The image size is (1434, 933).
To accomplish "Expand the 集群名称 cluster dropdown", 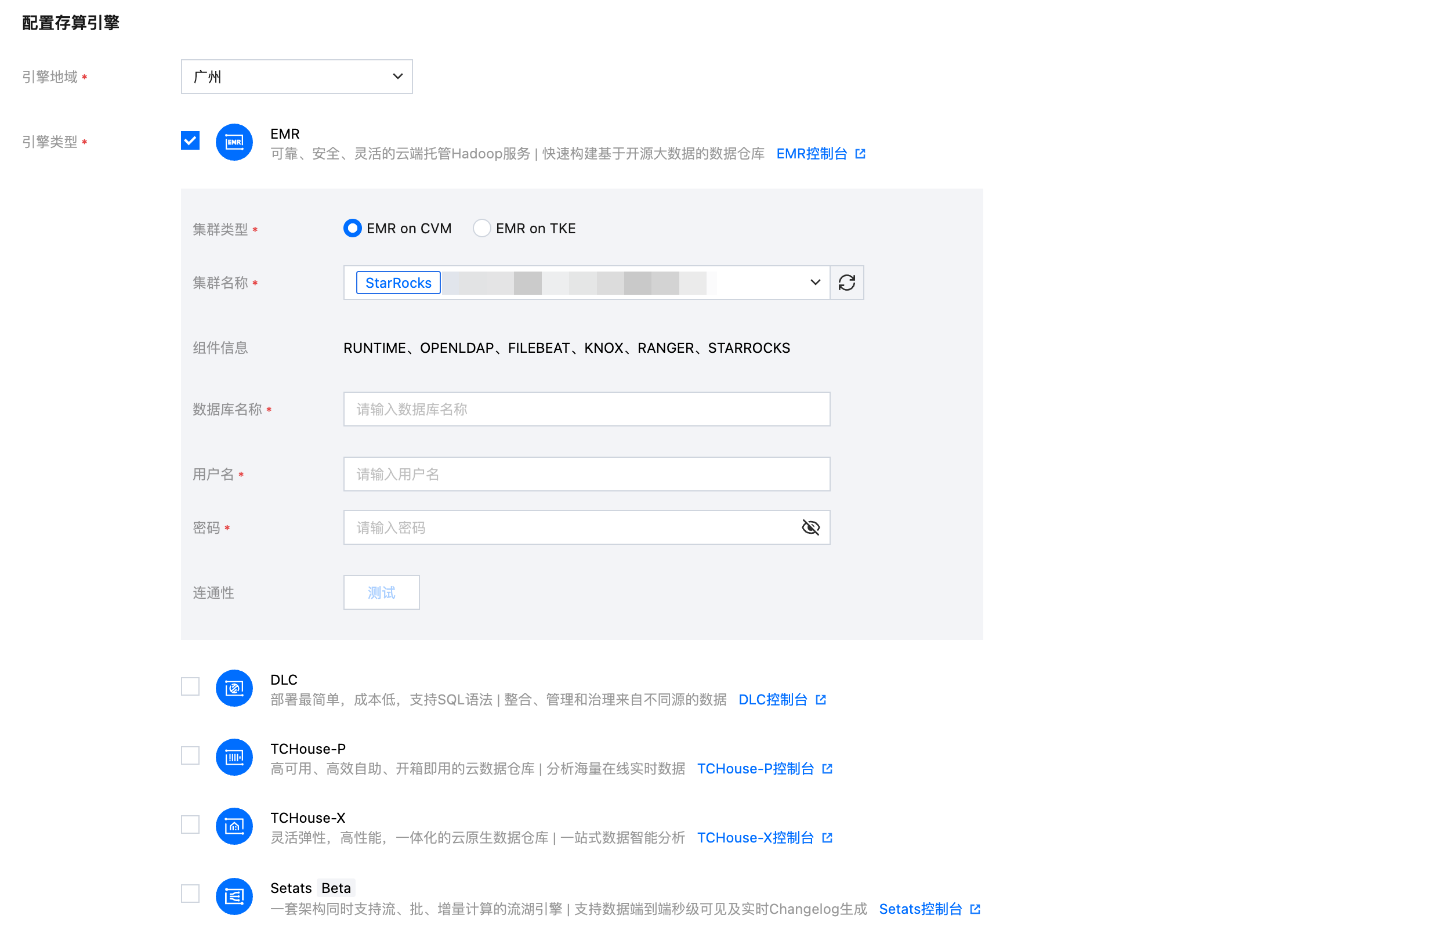I will coord(814,283).
